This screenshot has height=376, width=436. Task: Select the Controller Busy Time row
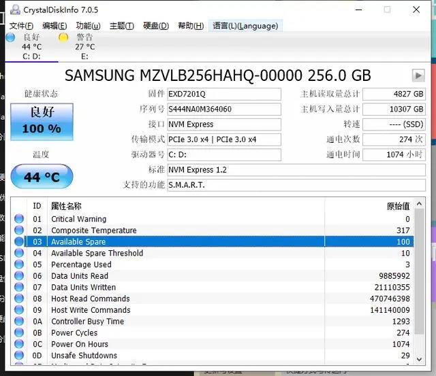(213, 322)
